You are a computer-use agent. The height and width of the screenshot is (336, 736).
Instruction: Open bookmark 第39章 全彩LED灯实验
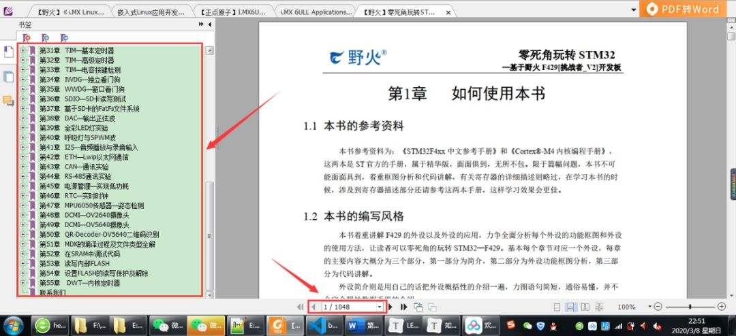(x=74, y=128)
